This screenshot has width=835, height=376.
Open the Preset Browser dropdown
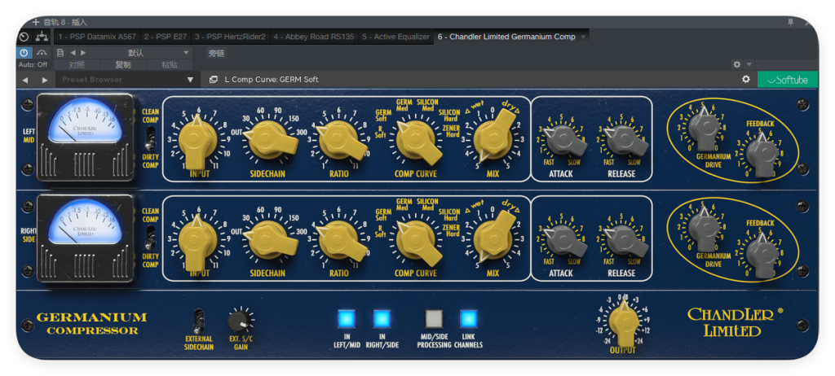126,80
